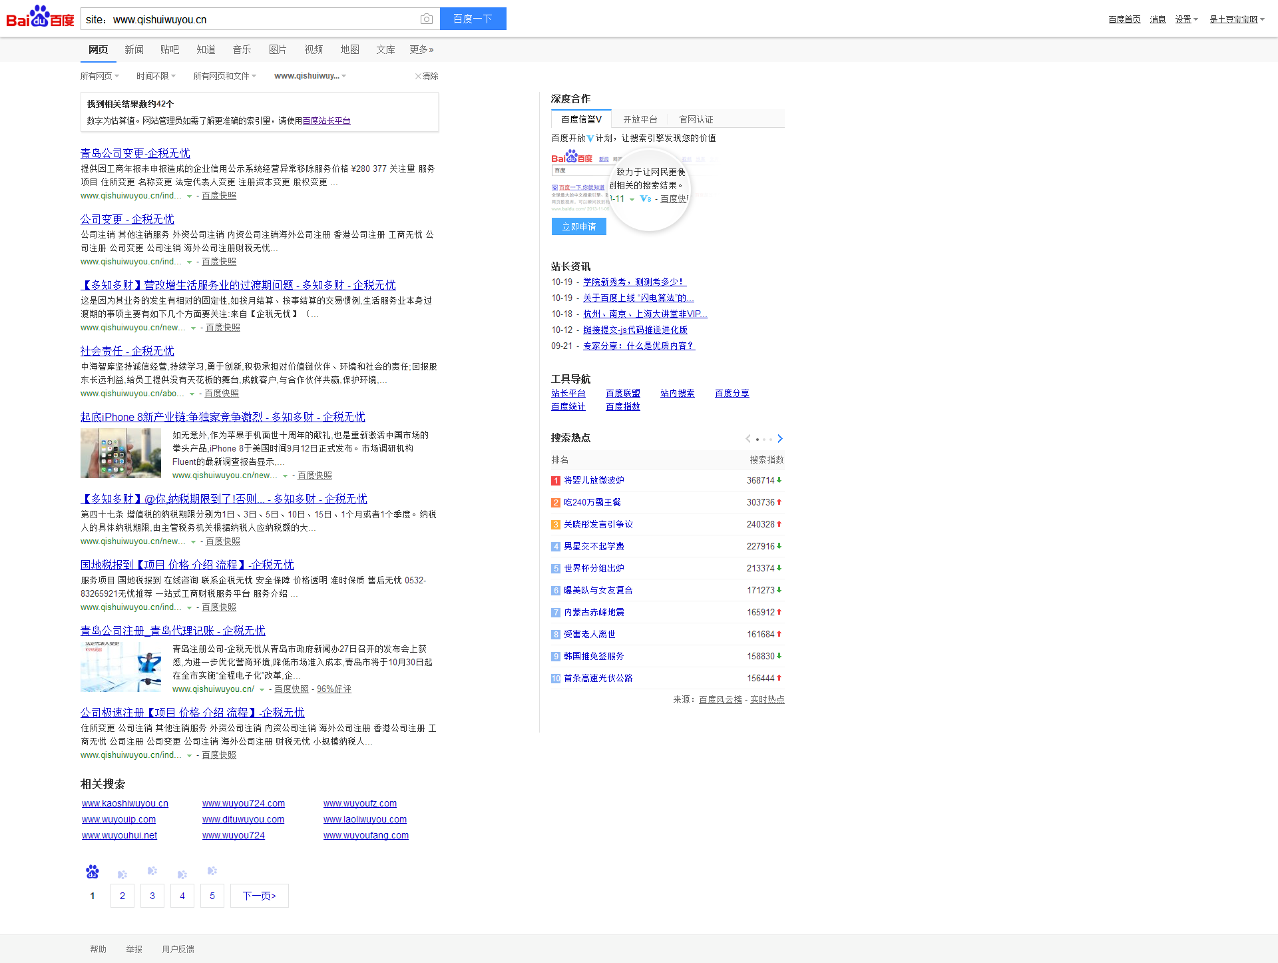Open result 青岛公司变更-企税无忧

pos(135,153)
